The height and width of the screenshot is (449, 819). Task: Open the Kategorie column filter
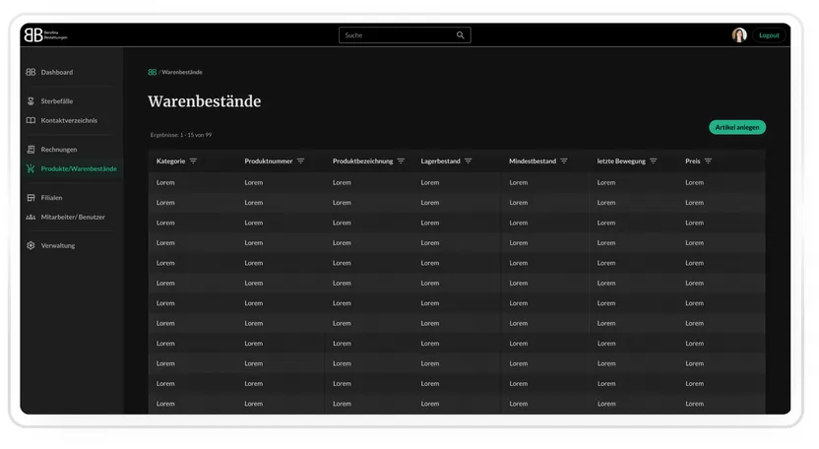pyautogui.click(x=193, y=161)
